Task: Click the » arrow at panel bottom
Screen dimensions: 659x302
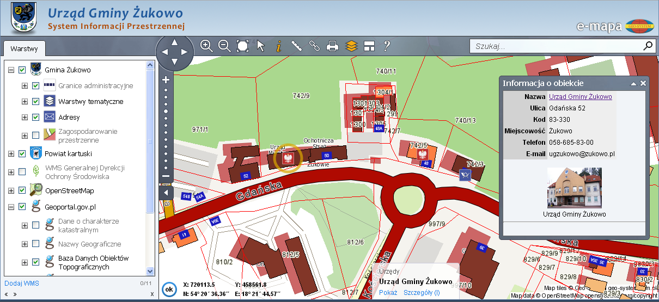Action: [15, 294]
